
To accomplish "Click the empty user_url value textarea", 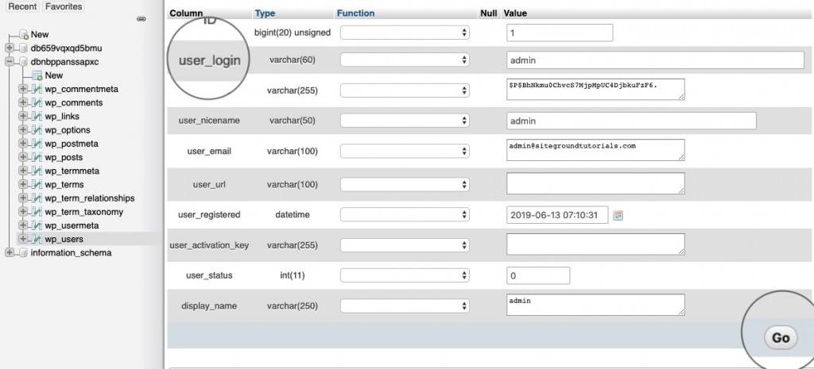I will (595, 183).
